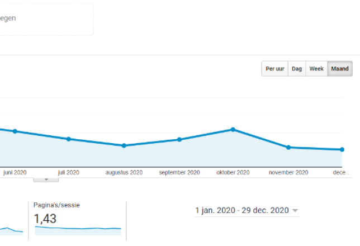Click the augustus 2020 axis label
This screenshot has width=360, height=246.
[x=124, y=172]
